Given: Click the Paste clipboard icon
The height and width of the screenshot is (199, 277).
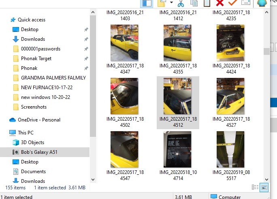Looking at the screenshot, I should click(x=207, y=3).
